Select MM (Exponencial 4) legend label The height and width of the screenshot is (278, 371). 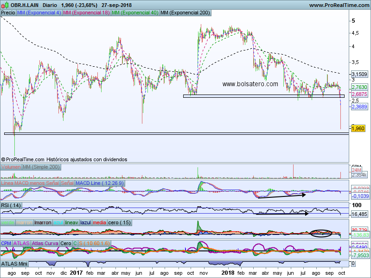[x=38, y=13]
